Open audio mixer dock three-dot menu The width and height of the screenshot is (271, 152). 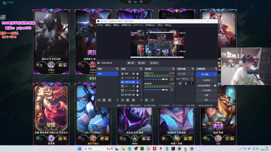pyautogui.click(x=152, y=100)
